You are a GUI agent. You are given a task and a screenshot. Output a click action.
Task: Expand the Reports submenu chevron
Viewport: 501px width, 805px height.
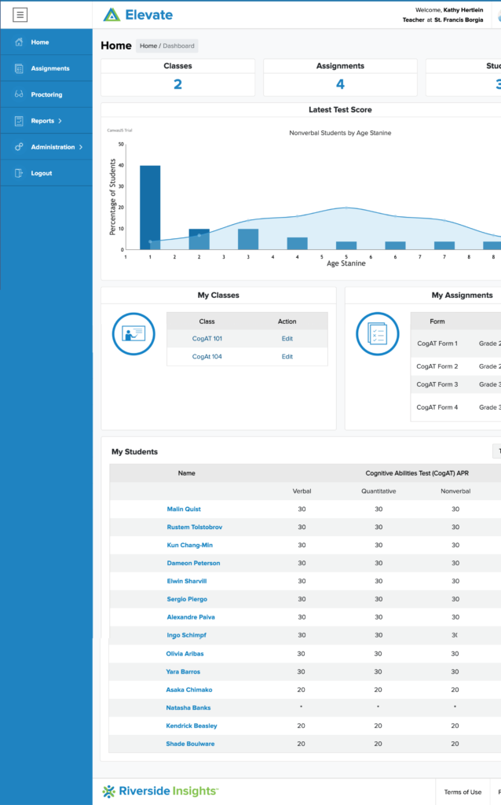(60, 120)
